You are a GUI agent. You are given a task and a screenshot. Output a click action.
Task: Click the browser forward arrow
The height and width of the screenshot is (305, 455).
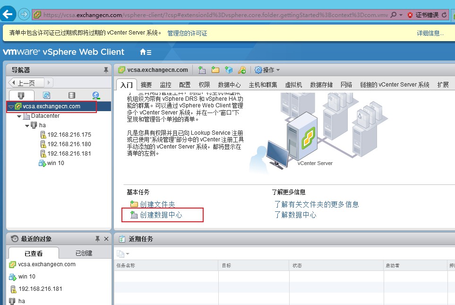coord(24,14)
